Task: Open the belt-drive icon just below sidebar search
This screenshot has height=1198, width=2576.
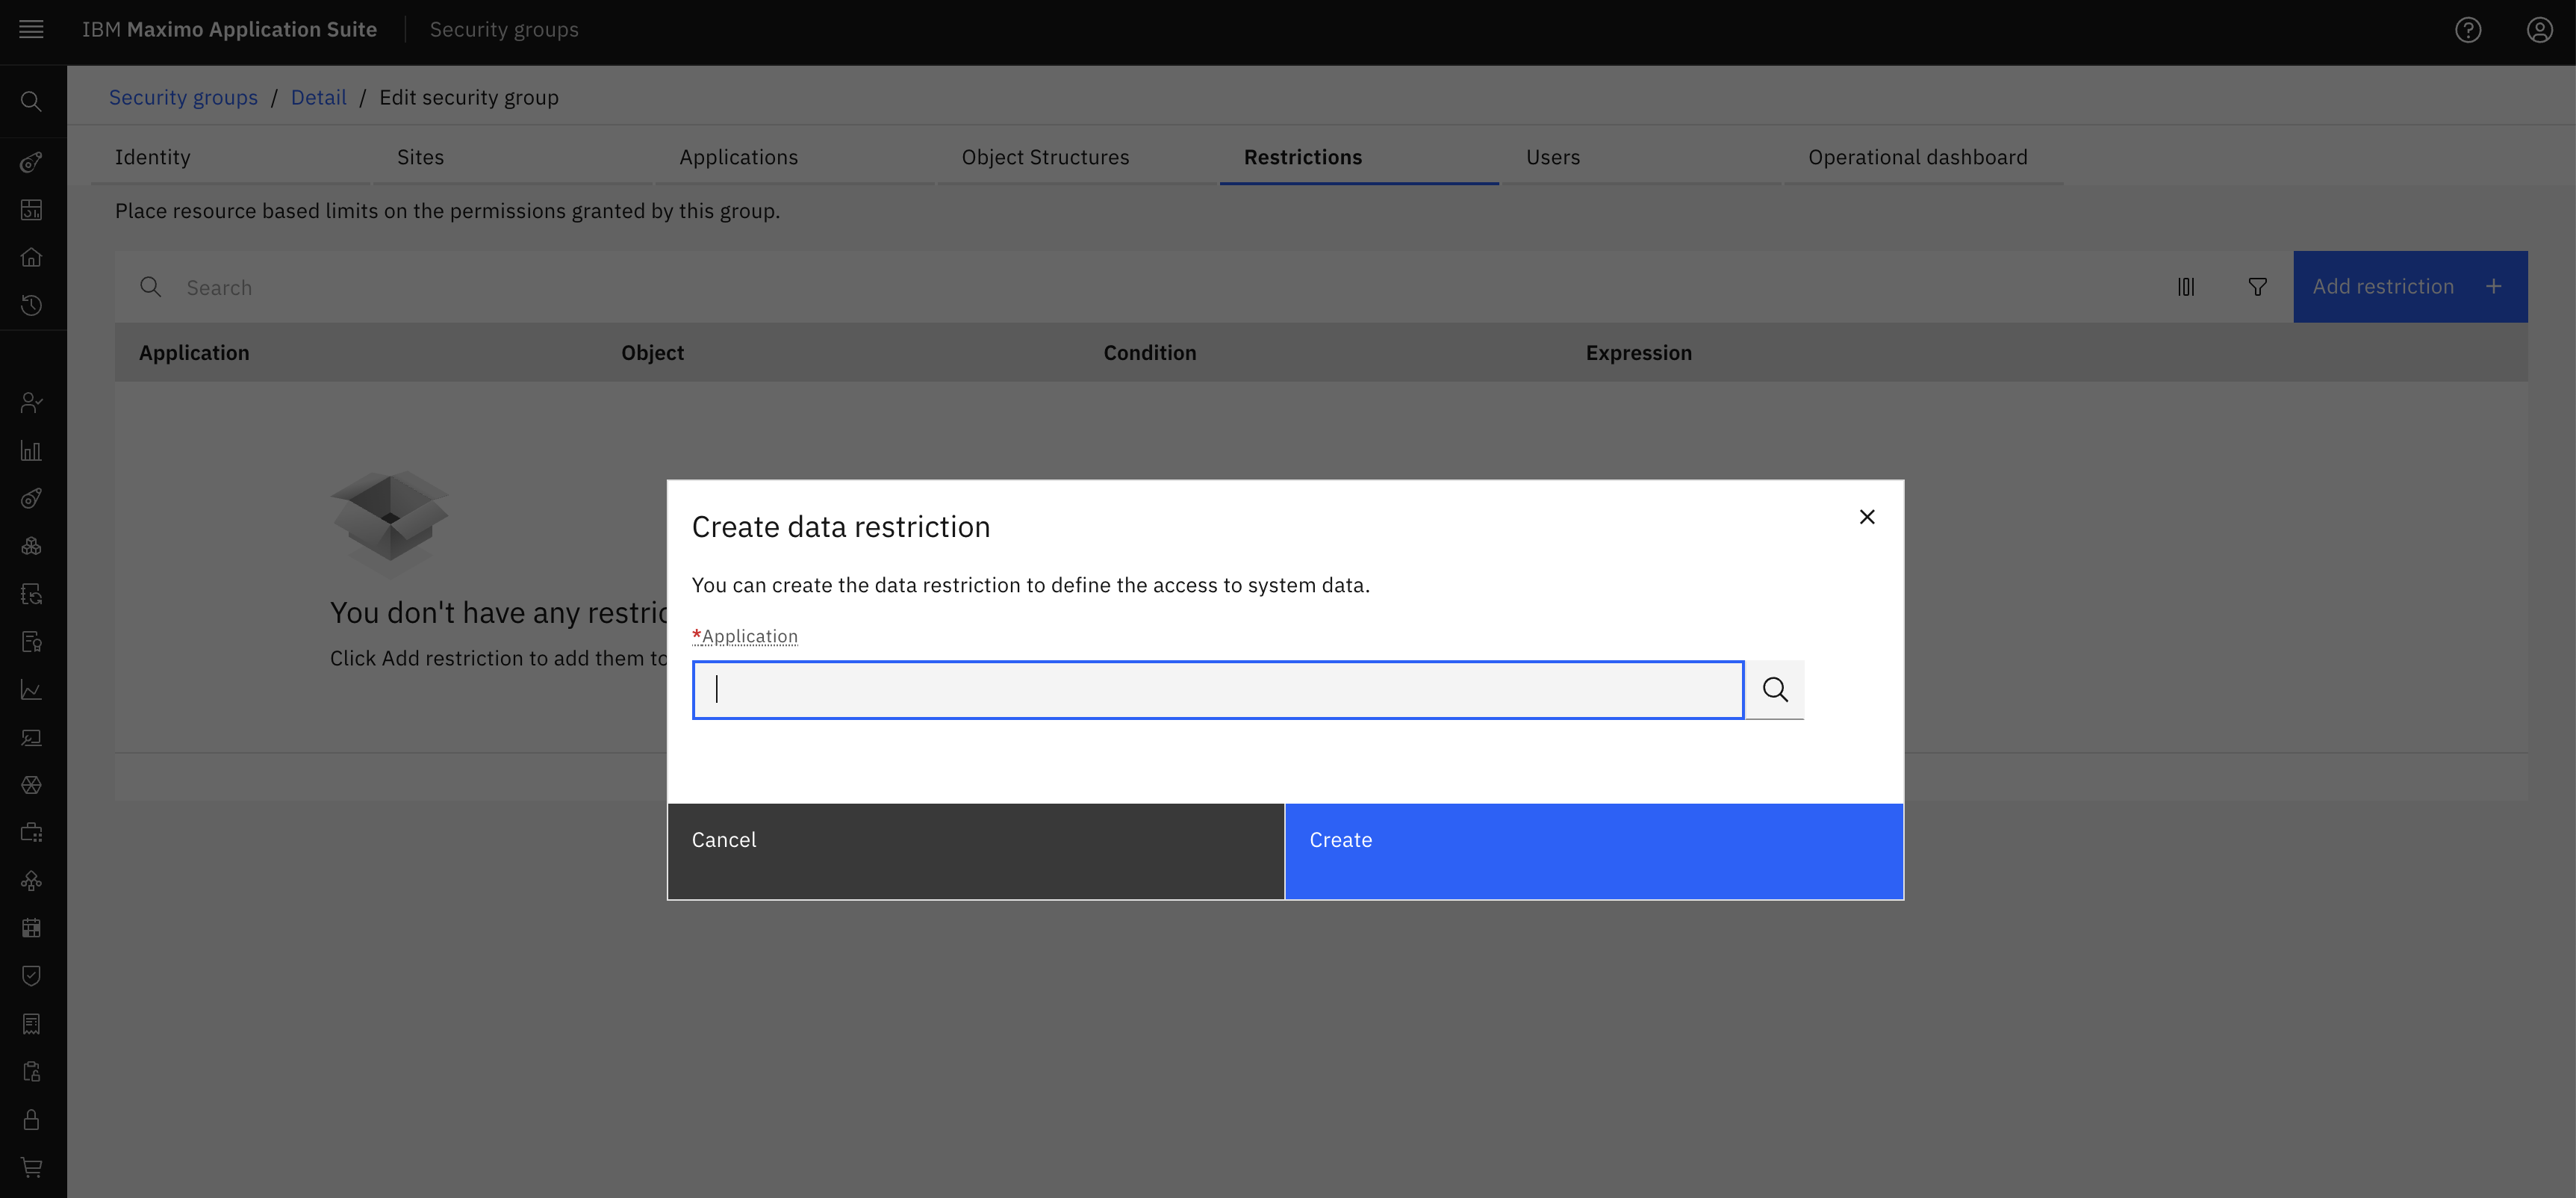Action: pyautogui.click(x=31, y=162)
